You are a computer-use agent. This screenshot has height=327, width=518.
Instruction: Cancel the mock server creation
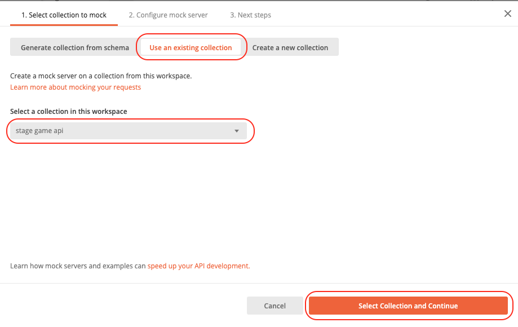[275, 306]
